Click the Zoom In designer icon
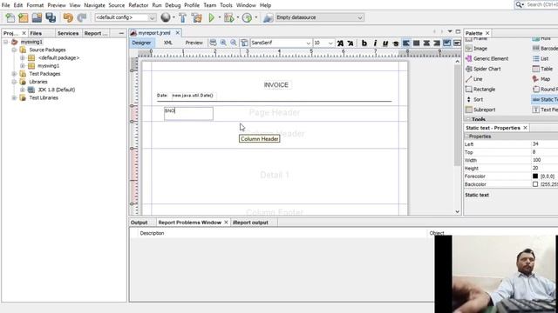The image size is (558, 313). (x=223, y=43)
